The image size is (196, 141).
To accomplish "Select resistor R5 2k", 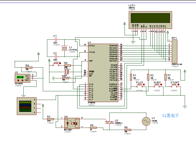I will [93, 128].
